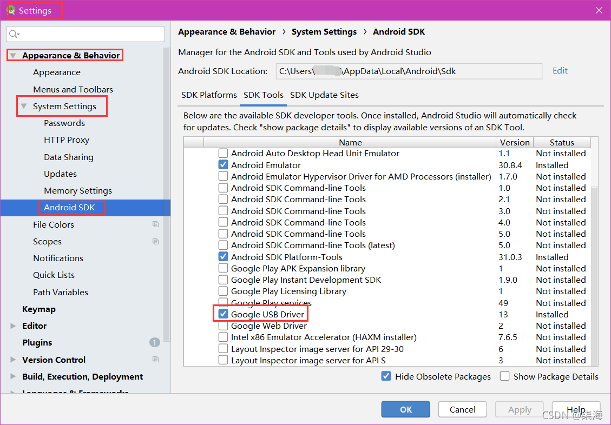Expand the Editor section arrow

pos(13,326)
